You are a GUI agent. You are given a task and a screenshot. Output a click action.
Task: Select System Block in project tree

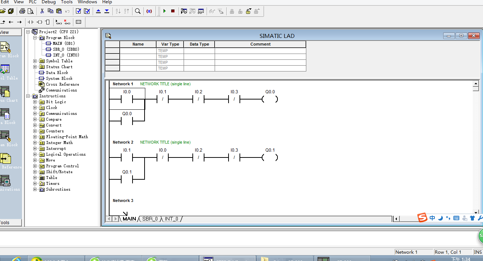(59, 78)
